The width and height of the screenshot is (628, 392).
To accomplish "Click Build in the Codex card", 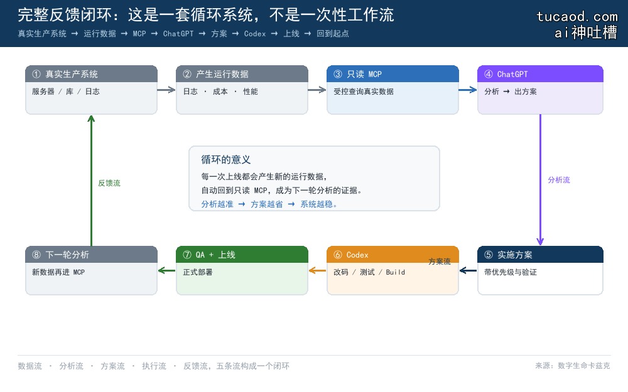I will tap(395, 272).
